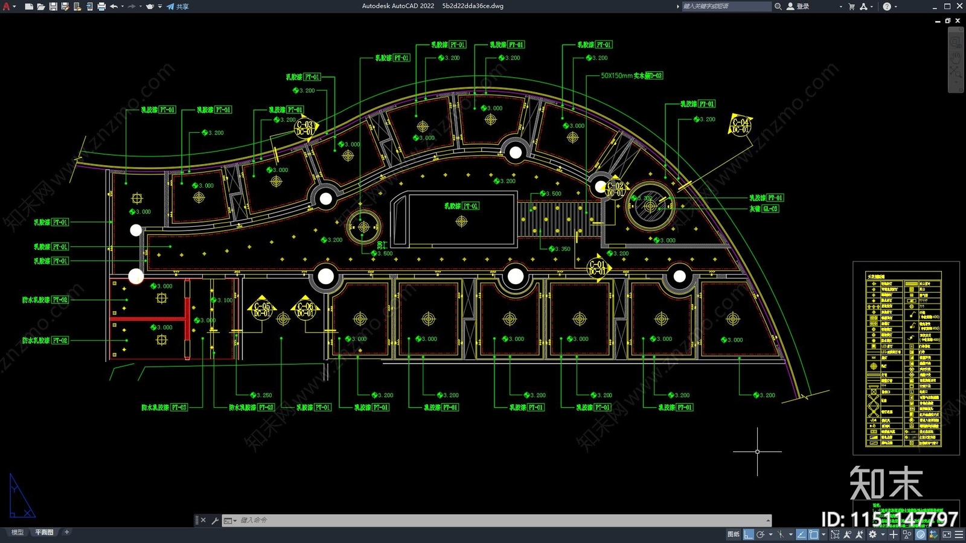This screenshot has height=543, width=966.
Task: Click the Redo arrow icon
Action: [x=132, y=7]
